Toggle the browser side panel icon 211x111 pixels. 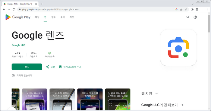click(x=197, y=9)
